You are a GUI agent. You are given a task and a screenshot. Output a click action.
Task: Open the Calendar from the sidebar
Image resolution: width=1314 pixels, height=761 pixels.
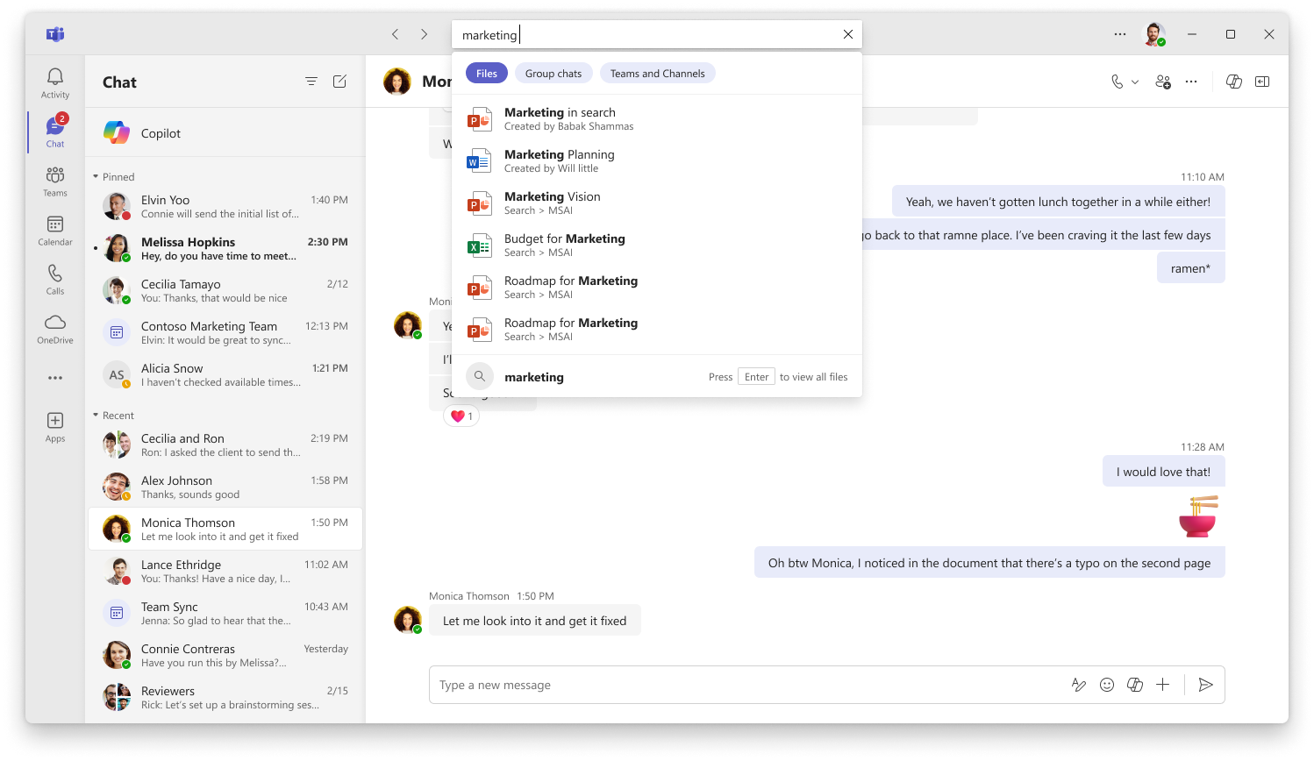(x=54, y=229)
